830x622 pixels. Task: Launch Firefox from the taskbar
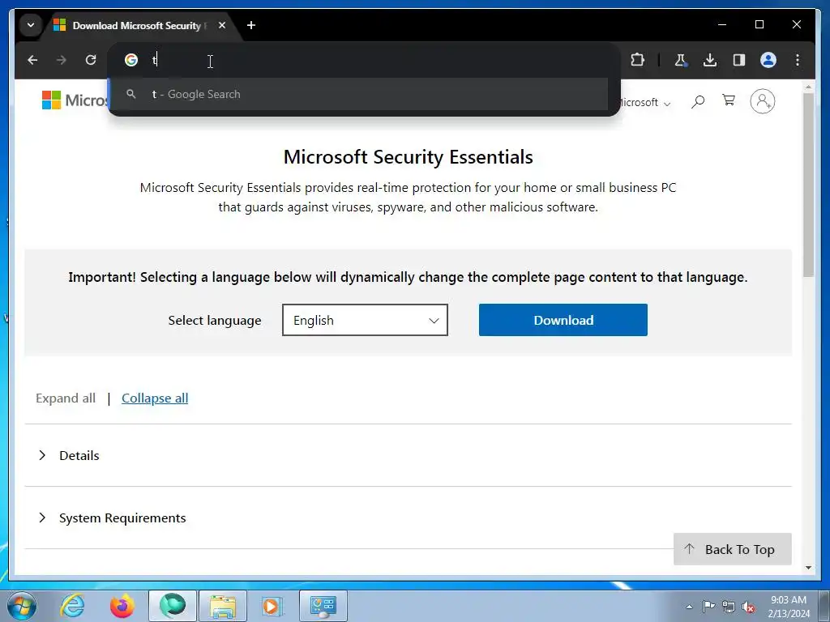(x=122, y=606)
